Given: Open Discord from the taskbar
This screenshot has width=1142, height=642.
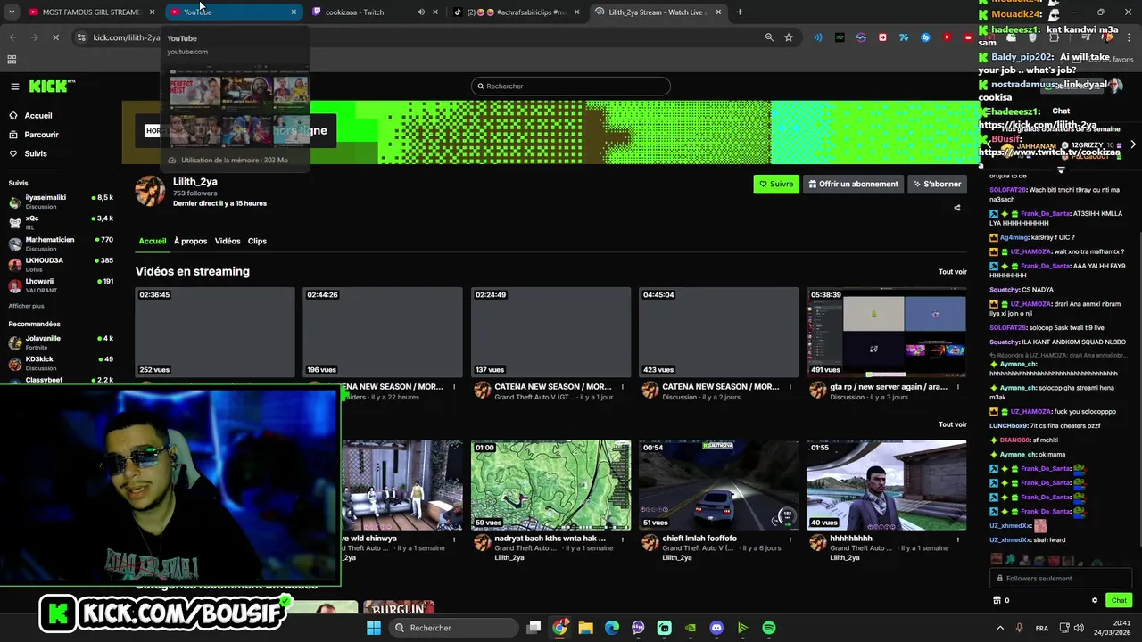Looking at the screenshot, I should click(x=716, y=628).
